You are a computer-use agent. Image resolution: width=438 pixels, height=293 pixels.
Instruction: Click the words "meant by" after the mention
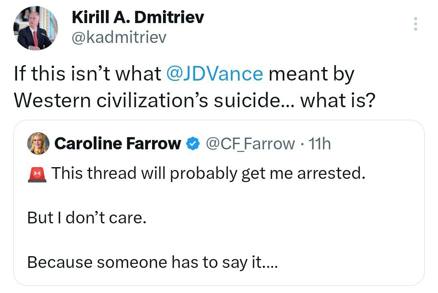311,74
